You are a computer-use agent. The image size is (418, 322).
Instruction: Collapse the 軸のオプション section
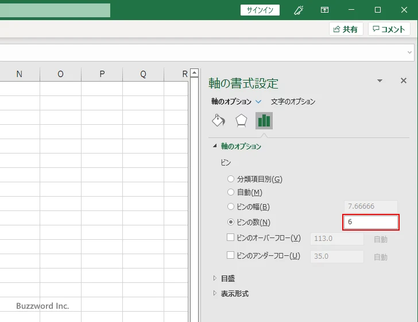point(215,146)
